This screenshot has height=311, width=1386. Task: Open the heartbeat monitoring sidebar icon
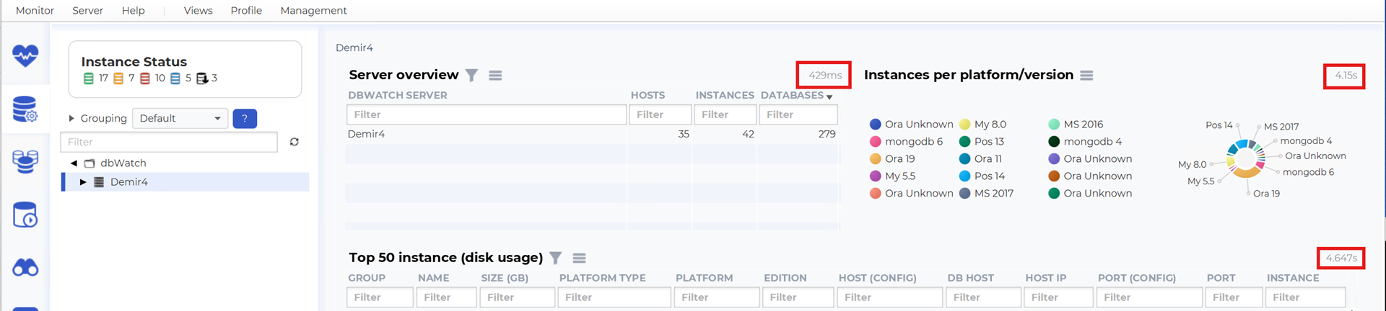(25, 55)
